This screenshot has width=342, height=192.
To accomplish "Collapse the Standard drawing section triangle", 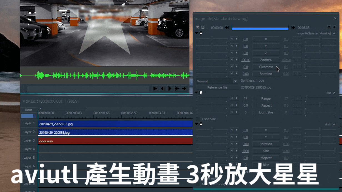I will (x=196, y=33).
